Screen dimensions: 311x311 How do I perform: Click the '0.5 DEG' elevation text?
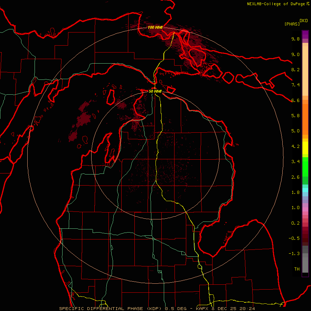pos(176,309)
